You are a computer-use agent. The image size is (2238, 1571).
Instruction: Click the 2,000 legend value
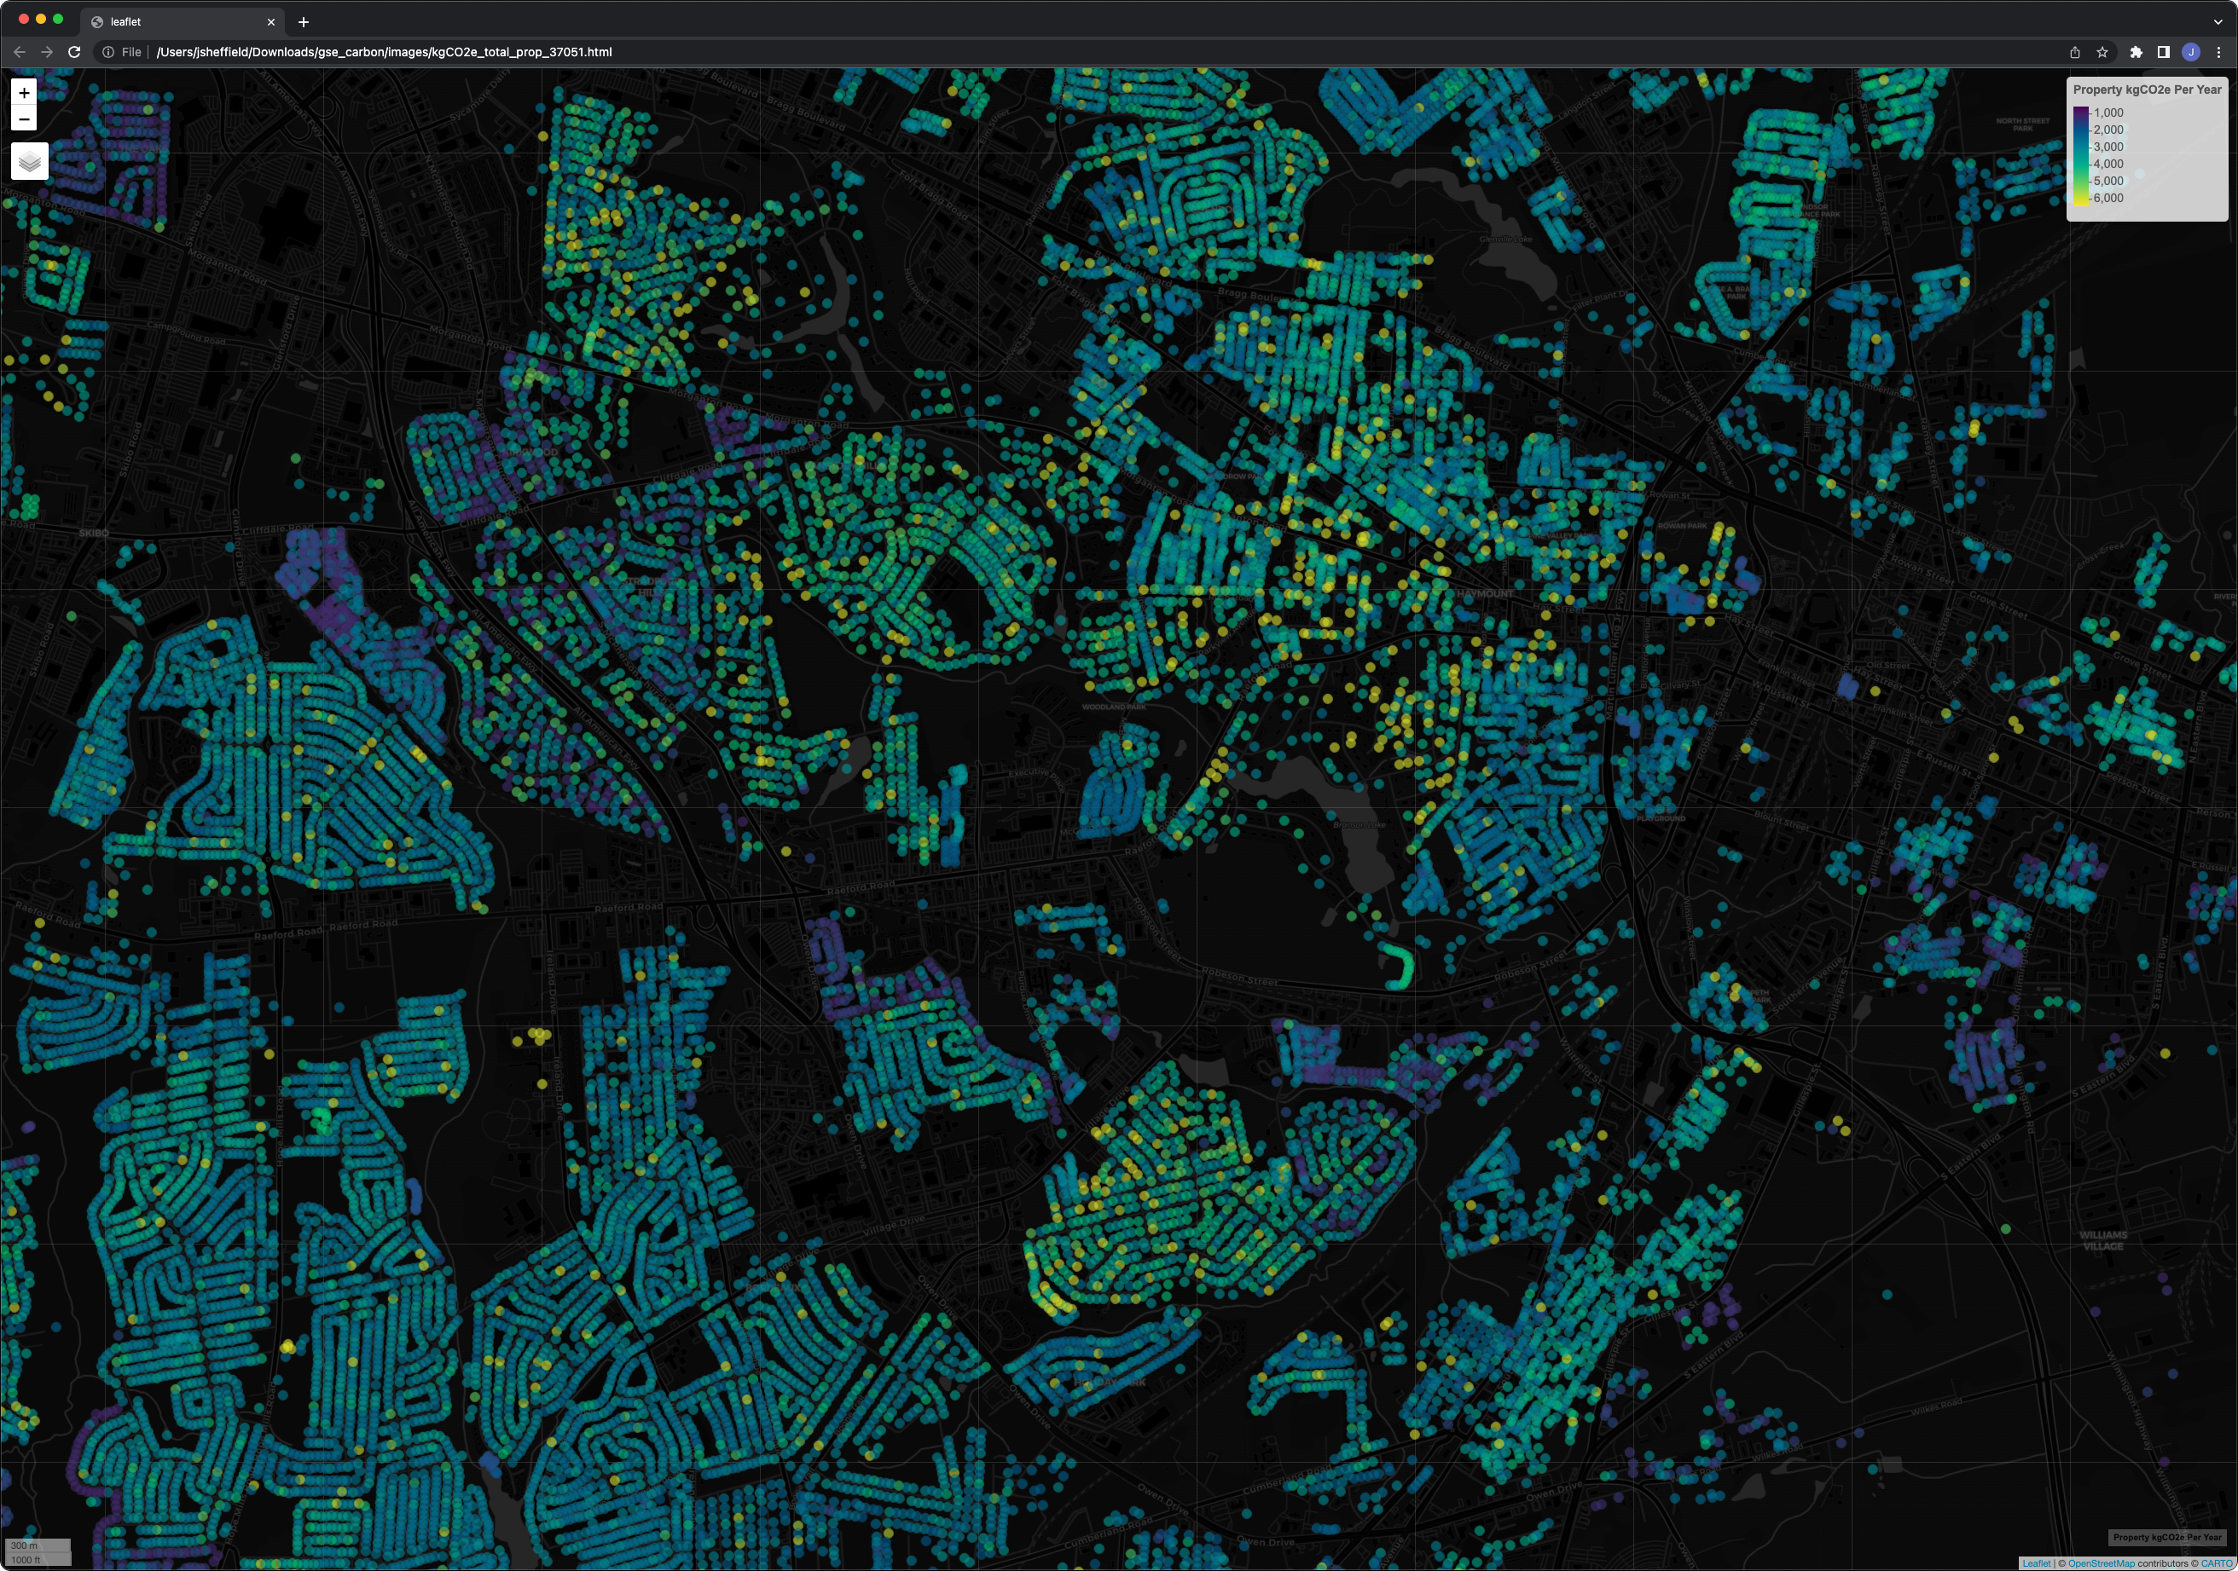pos(2108,130)
